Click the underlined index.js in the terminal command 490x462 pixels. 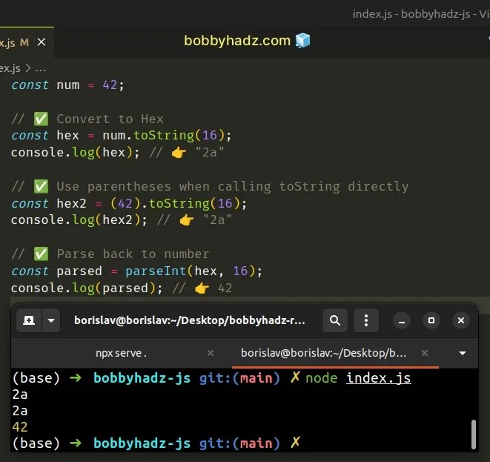tap(379, 378)
